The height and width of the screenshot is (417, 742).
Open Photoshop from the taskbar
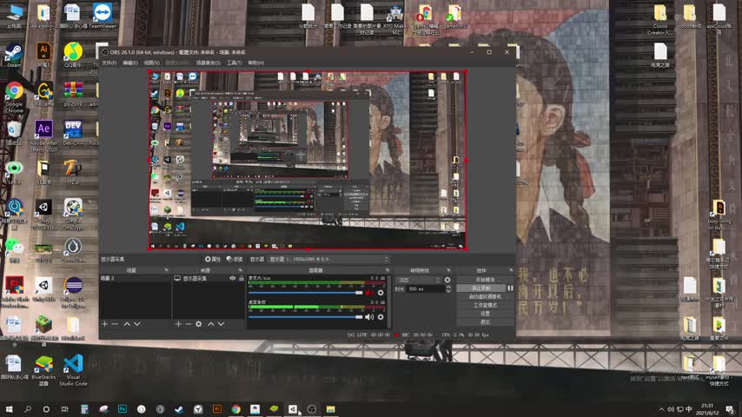coord(123,409)
